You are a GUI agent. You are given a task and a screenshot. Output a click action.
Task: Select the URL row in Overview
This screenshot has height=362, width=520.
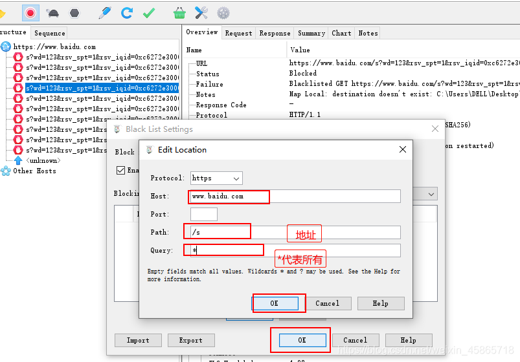(201, 63)
